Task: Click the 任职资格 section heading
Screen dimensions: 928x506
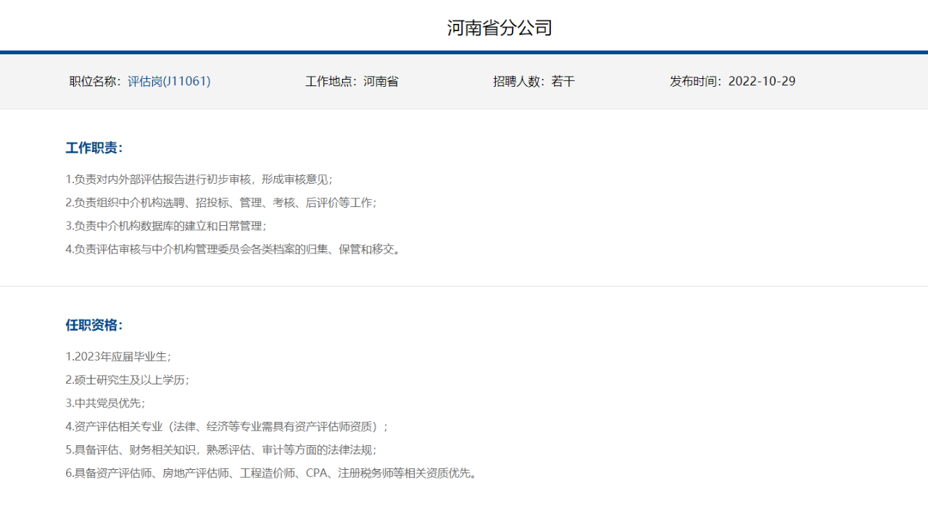Action: [x=94, y=325]
